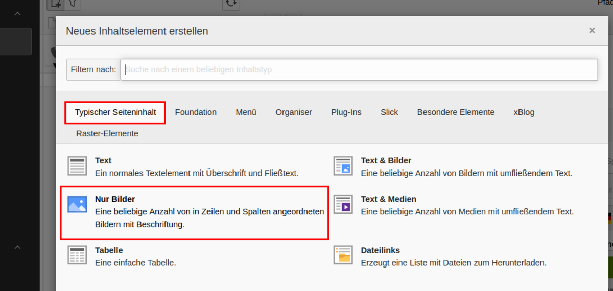This screenshot has height=291, width=613.
Task: Collapse the upper sidebar chevron
Action: tap(17, 14)
